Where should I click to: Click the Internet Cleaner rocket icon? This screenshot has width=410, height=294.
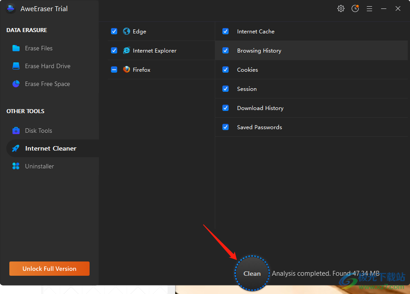[x=16, y=148]
